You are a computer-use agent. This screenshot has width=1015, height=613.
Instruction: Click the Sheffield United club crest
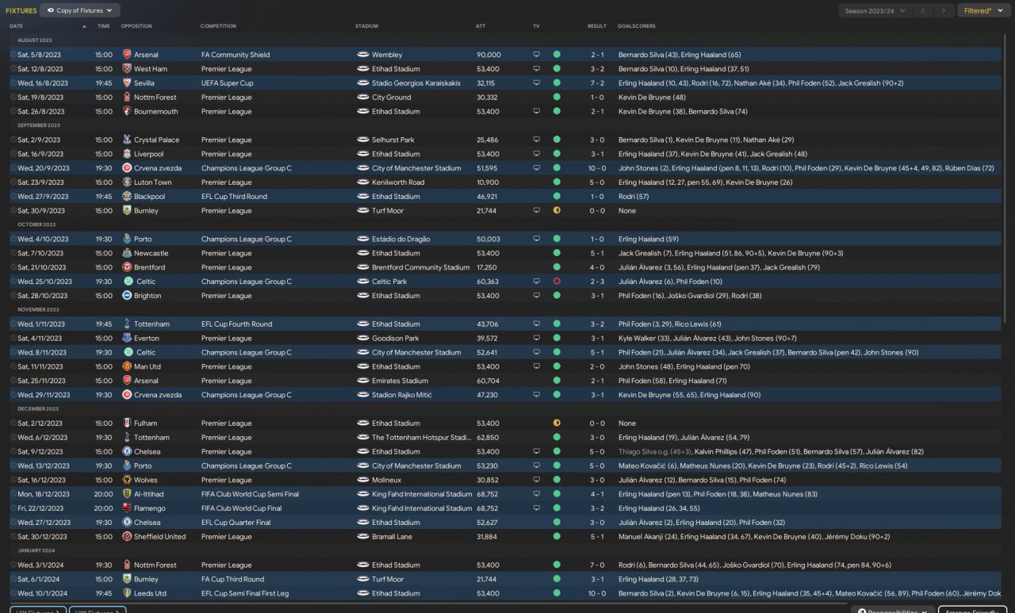(x=127, y=537)
